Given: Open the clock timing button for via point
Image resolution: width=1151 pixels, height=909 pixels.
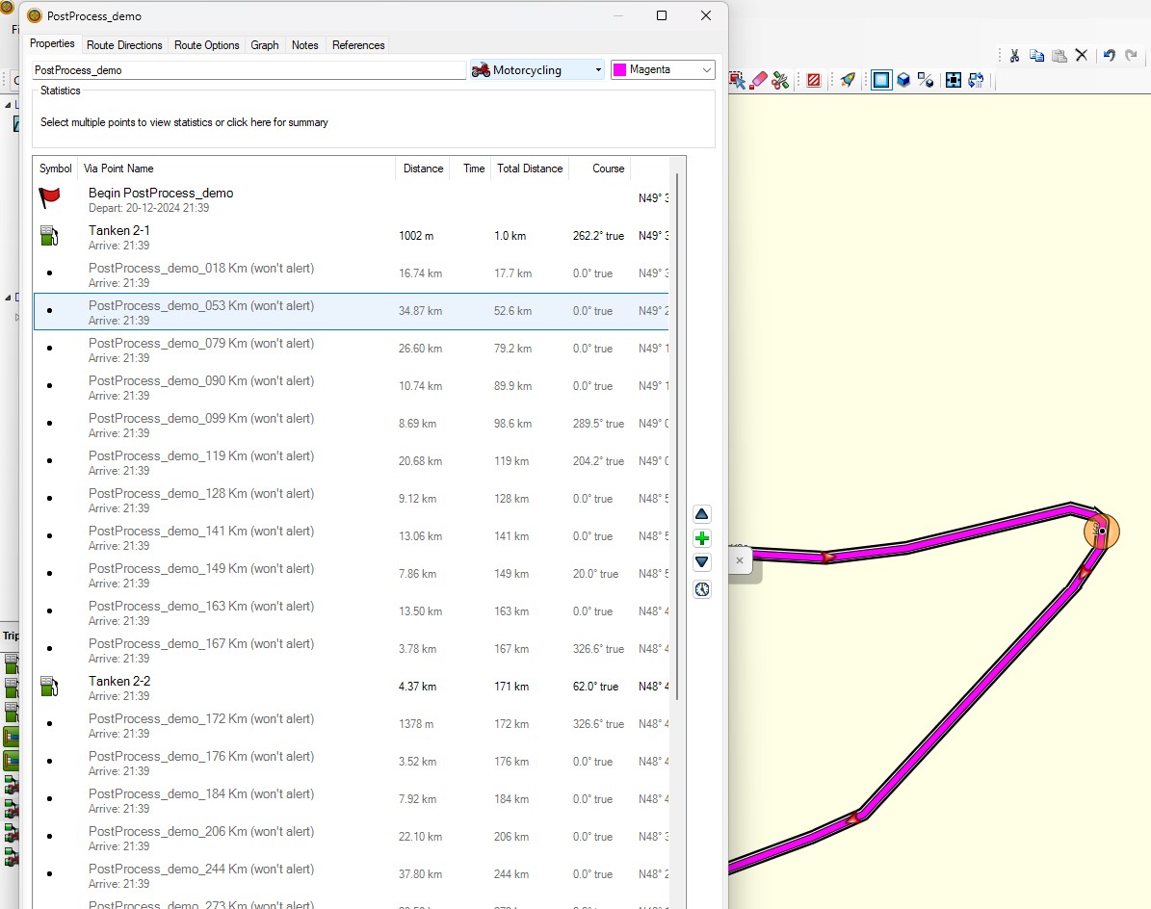Looking at the screenshot, I should tap(702, 589).
